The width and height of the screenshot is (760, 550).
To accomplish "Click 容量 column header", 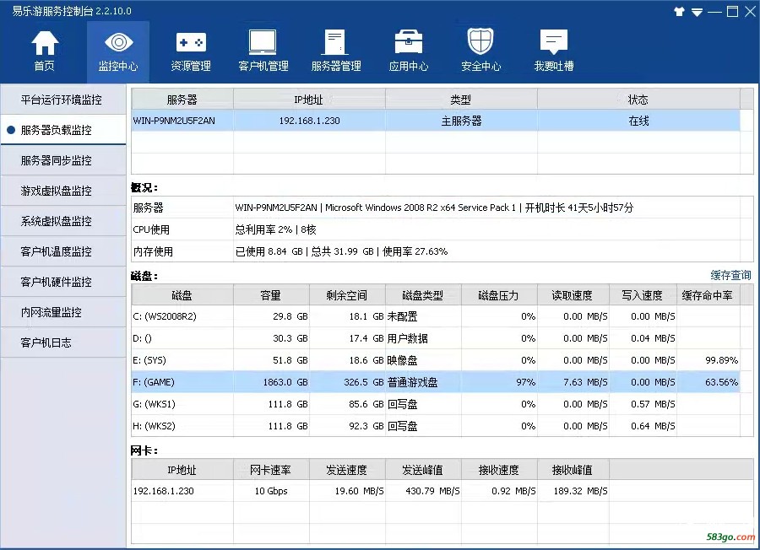I will tap(271, 295).
